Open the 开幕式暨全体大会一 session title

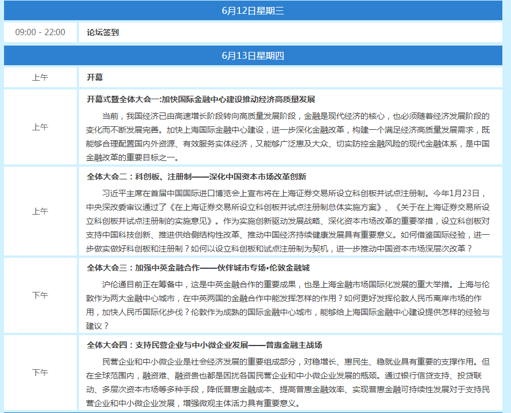pos(201,99)
